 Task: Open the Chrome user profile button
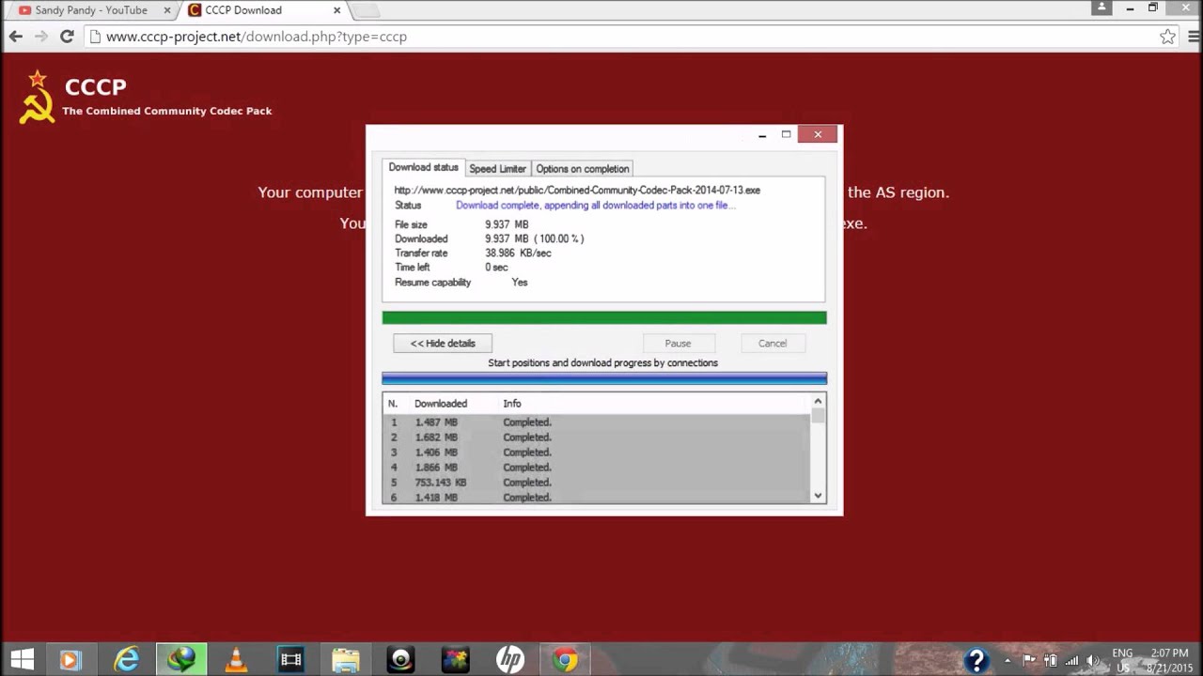[x=1101, y=8]
